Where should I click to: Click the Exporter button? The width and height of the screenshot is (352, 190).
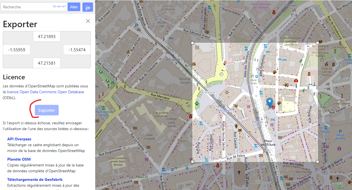47,110
